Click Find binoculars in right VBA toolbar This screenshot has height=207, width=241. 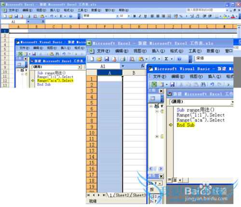203,84
